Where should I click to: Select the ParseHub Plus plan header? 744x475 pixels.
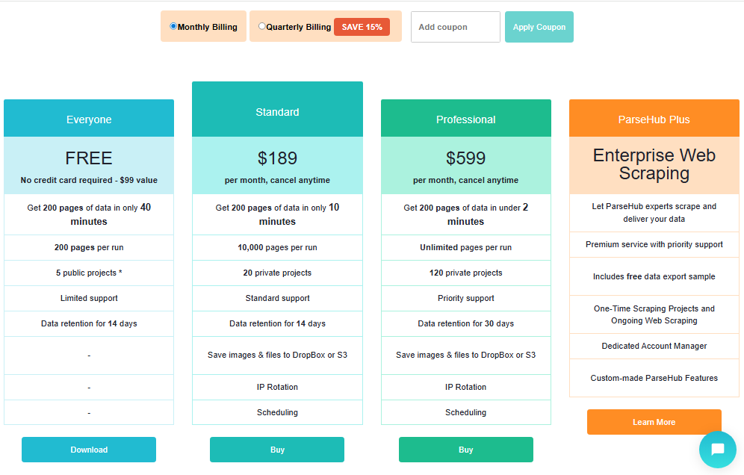click(x=654, y=119)
